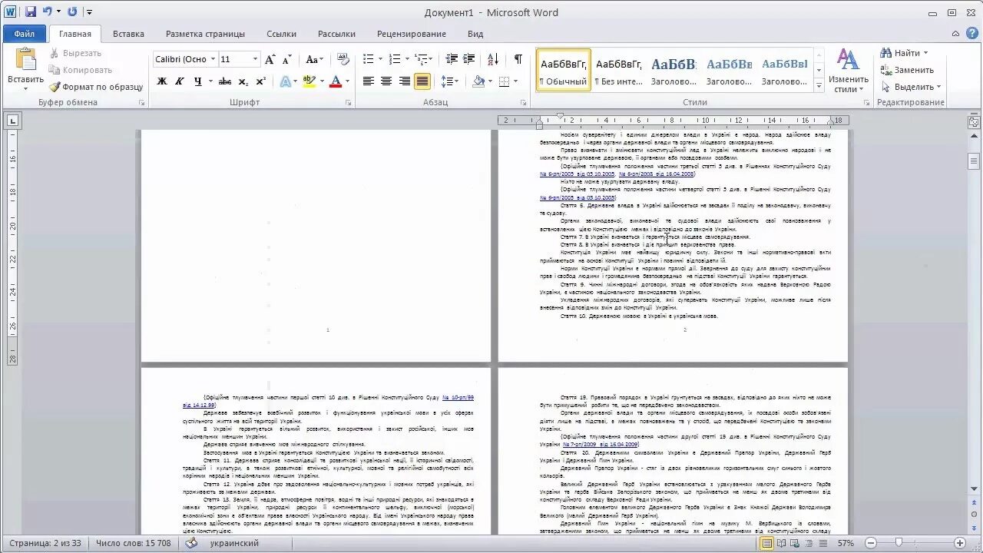983x553 pixels.
Task: Redo using the repeat arrow icon
Action: [72, 12]
